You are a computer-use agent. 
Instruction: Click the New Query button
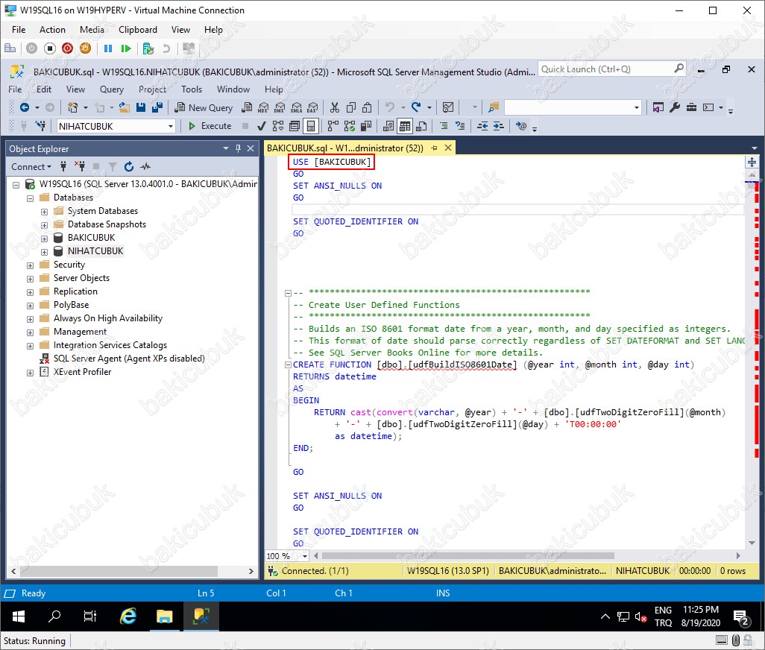204,107
